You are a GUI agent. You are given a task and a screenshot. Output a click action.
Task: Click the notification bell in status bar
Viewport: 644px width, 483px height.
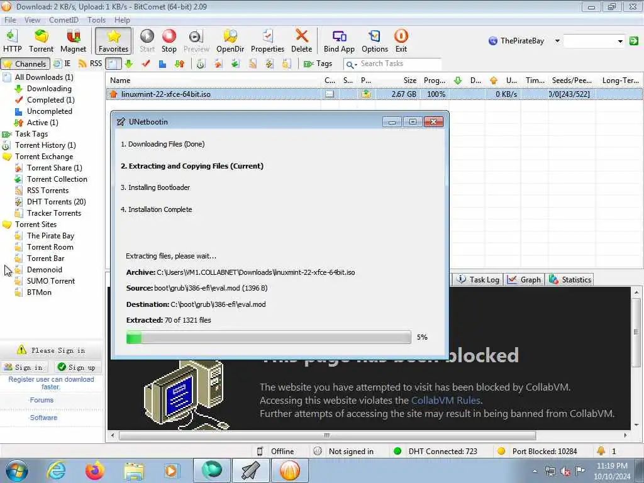tap(601, 451)
